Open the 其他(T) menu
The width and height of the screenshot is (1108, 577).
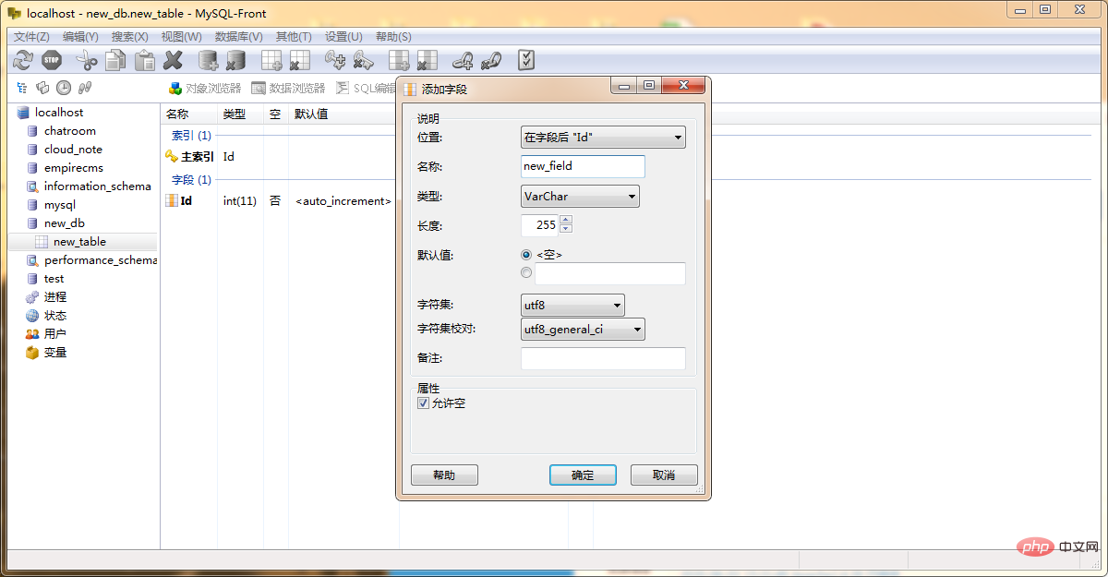[294, 37]
